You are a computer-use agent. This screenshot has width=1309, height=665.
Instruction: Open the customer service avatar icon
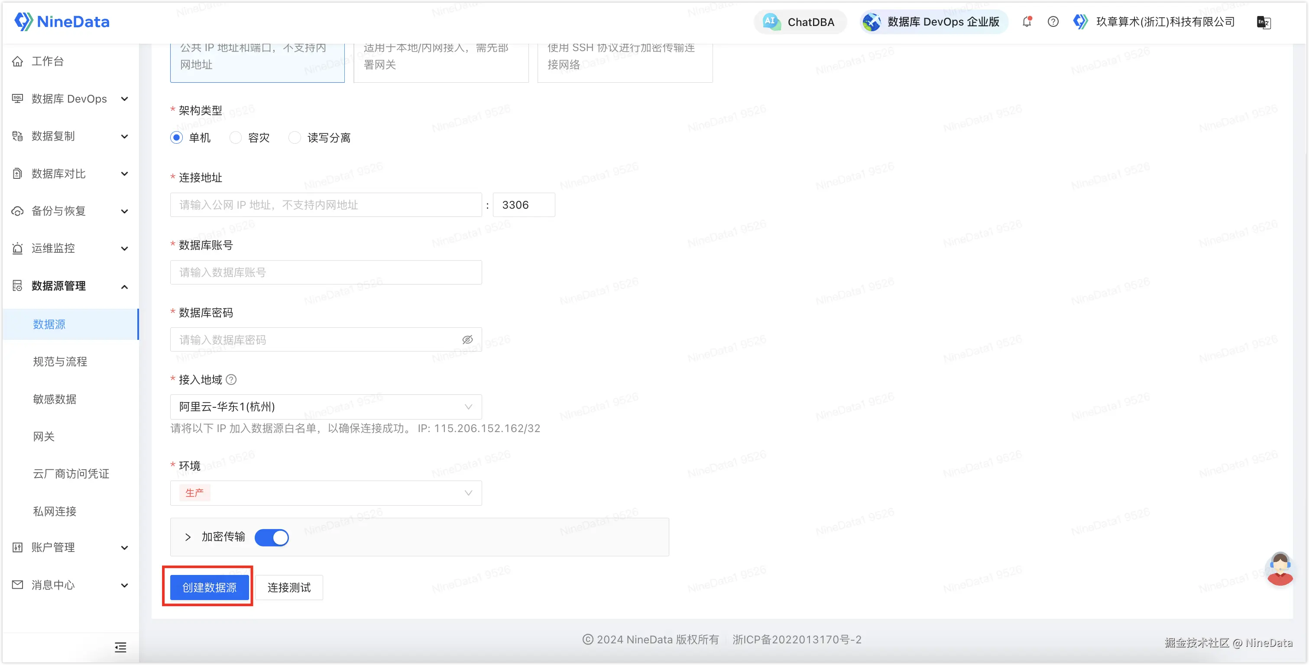click(x=1280, y=568)
